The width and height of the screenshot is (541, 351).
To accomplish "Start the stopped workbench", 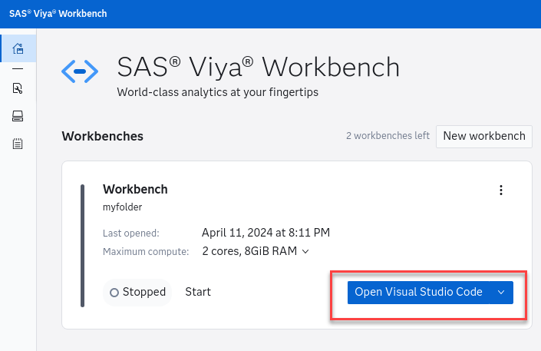I will point(198,292).
